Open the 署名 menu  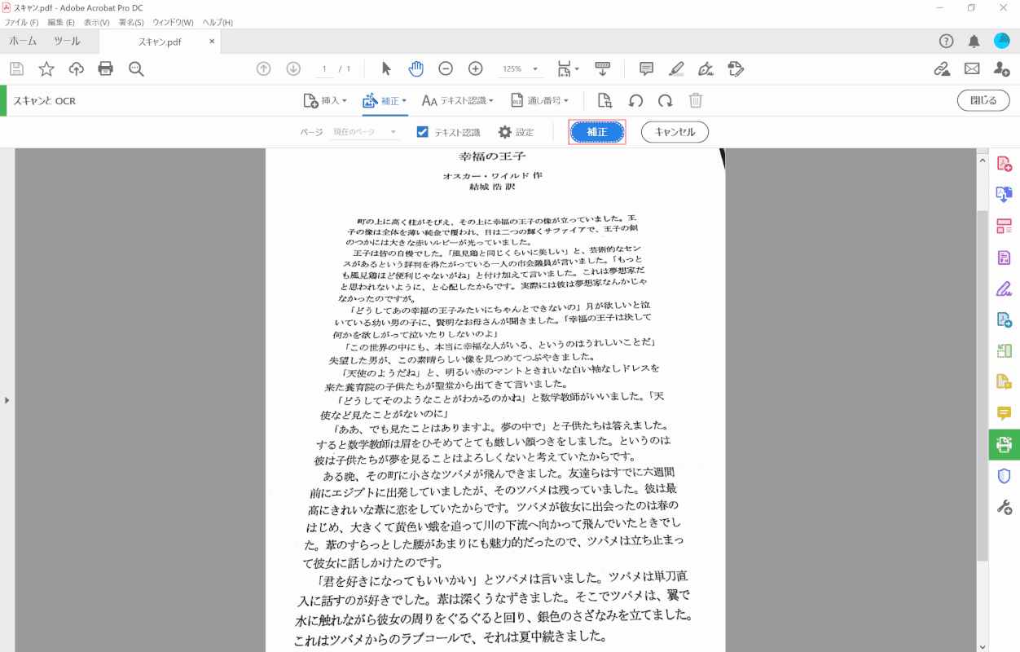(x=130, y=22)
